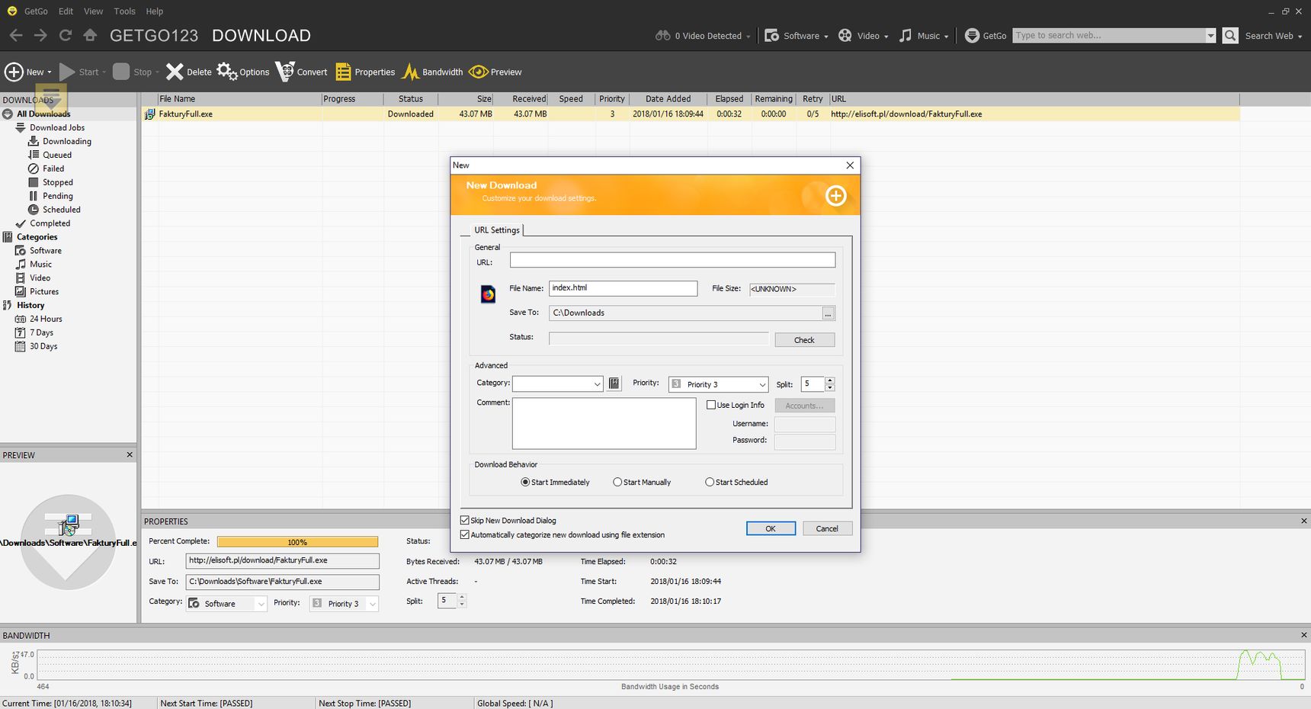This screenshot has width=1311, height=709.
Task: Click the OK button
Action: pos(771,528)
